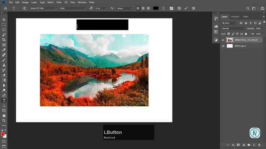The width and height of the screenshot is (266, 149).
Task: Turn layer filtering on or off
Action: pos(264,22)
